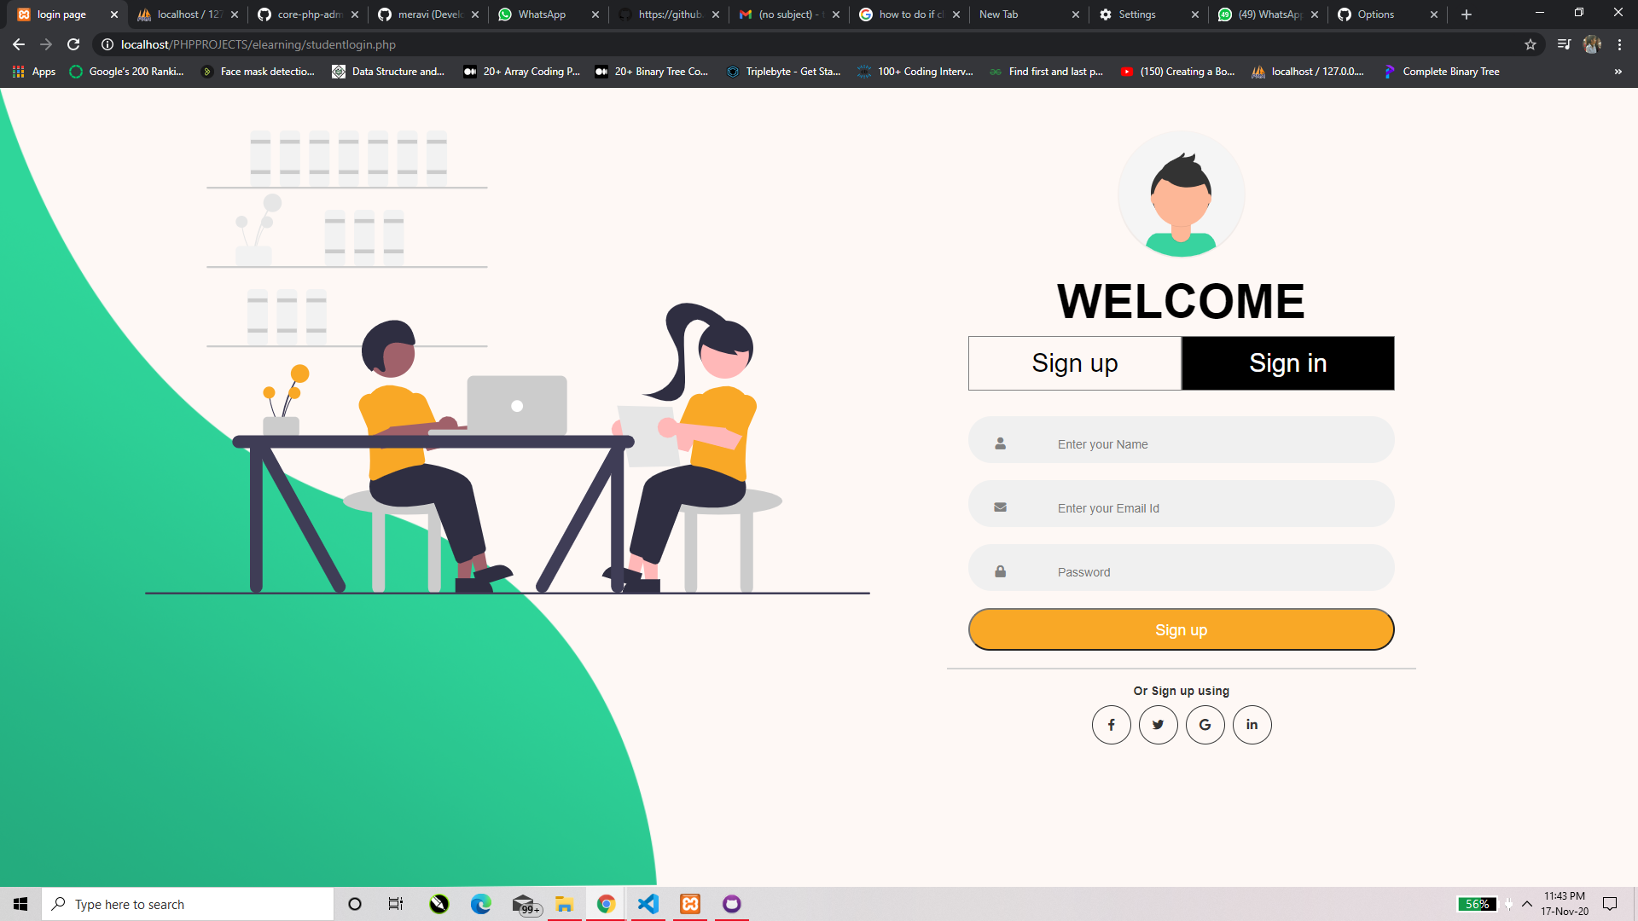
Task: Click the LinkedIn sign up icon
Action: click(1252, 725)
